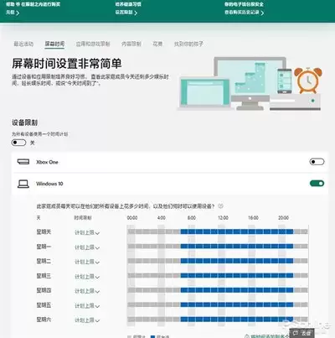Click the arrow beside 查看购买历史记录
The height and width of the screenshot is (338, 335).
pos(262,13)
